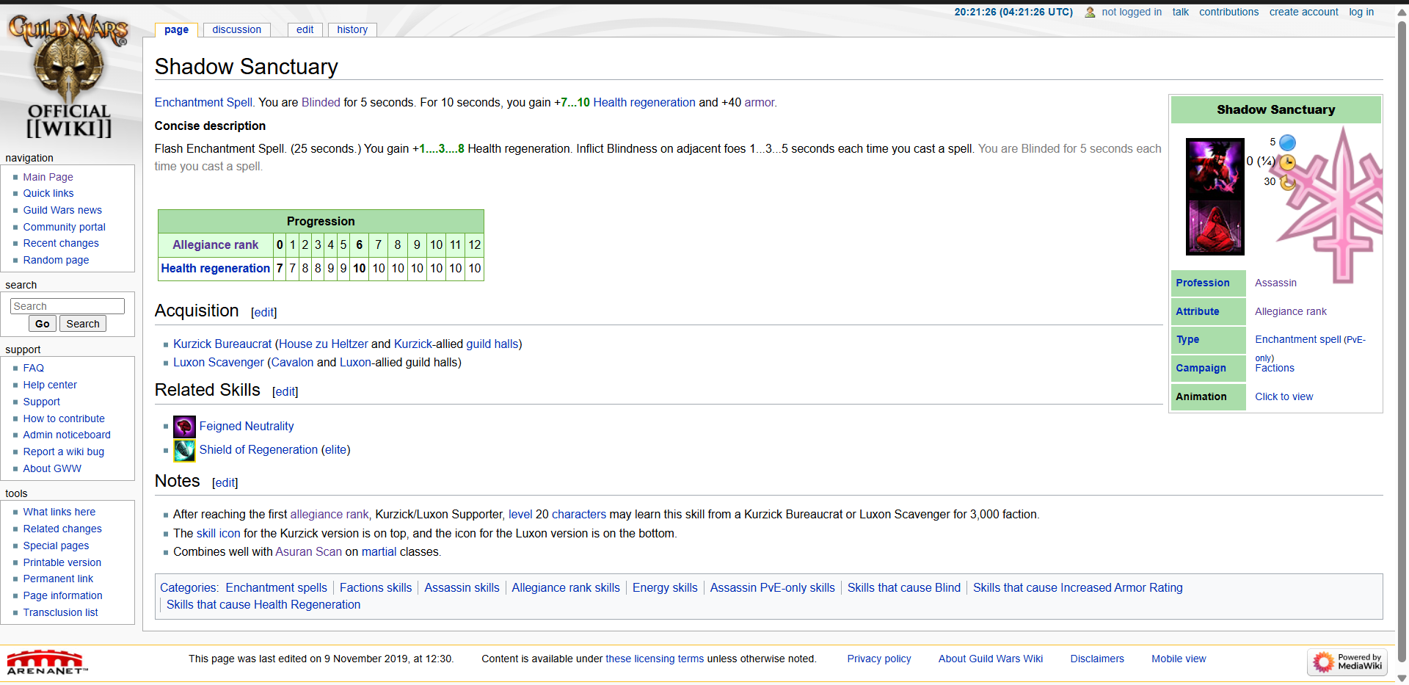Screen dimensions: 1409x685
Task: Click the Feigned Neutrality skill icon
Action: (184, 427)
